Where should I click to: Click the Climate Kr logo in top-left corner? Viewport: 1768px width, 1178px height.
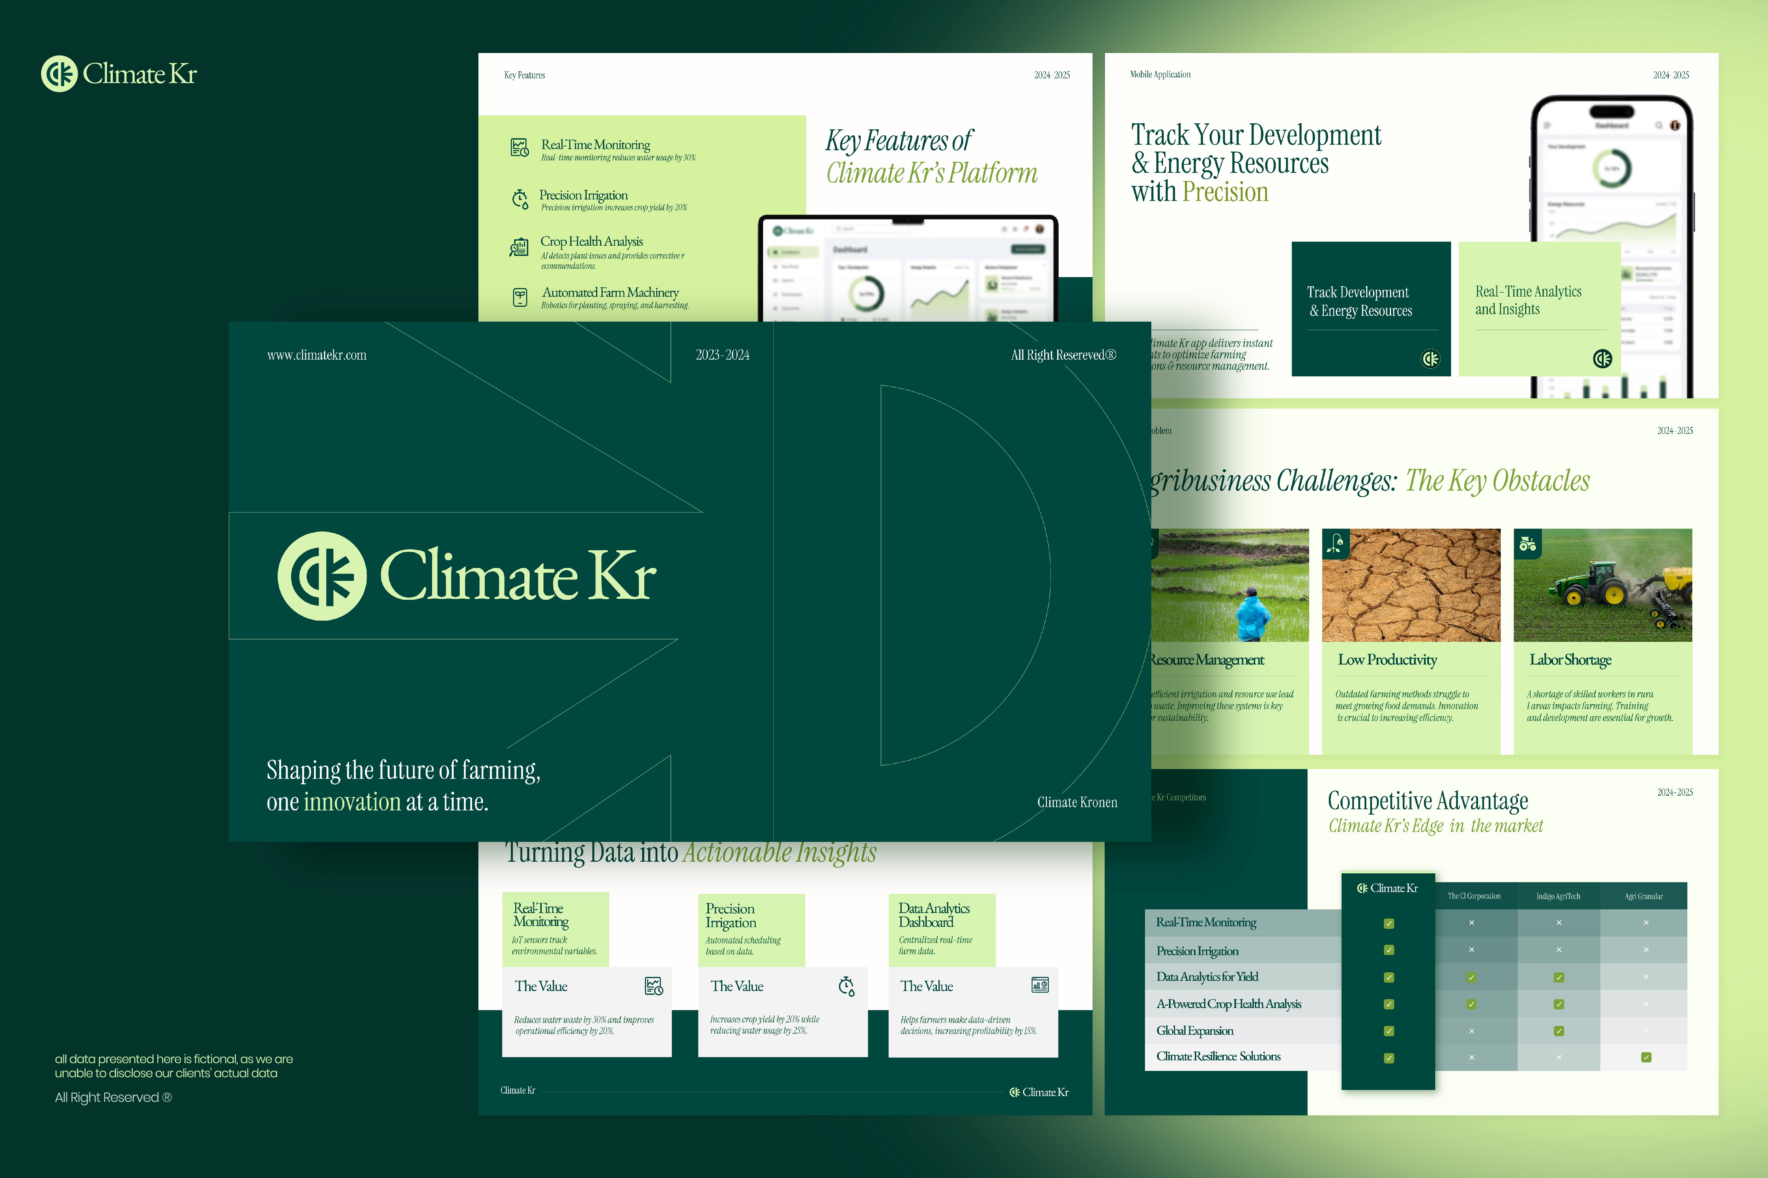(119, 74)
